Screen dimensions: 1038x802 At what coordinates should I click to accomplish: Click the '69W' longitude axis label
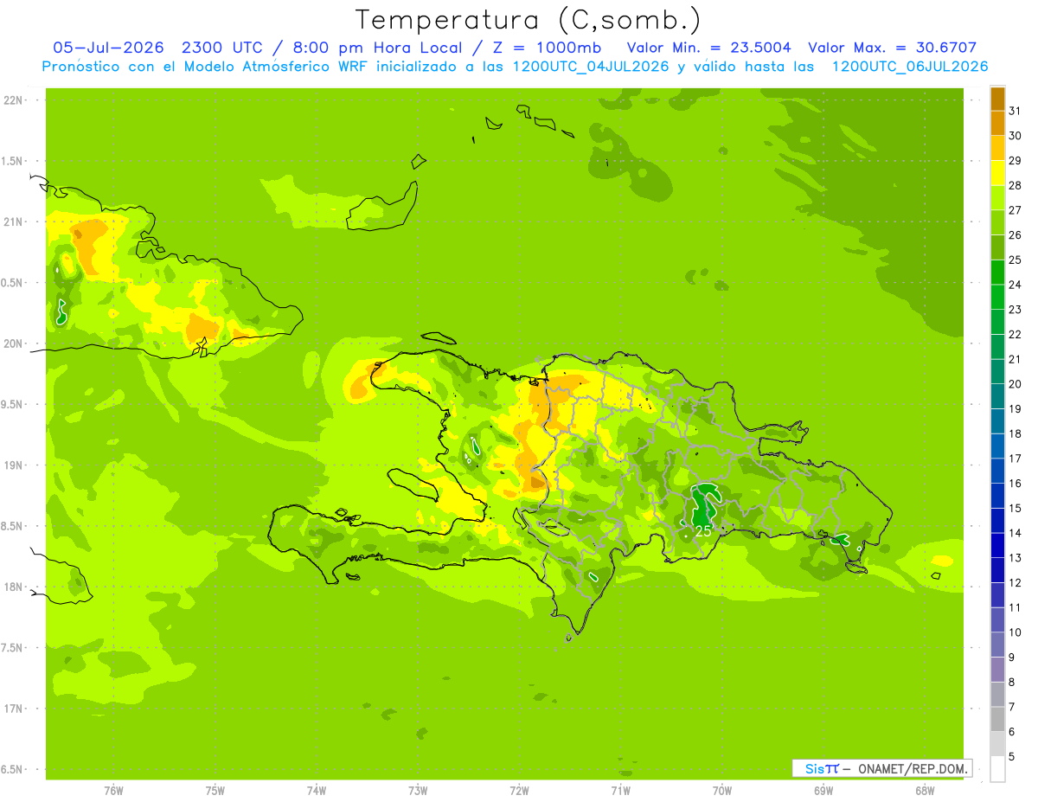tap(823, 791)
